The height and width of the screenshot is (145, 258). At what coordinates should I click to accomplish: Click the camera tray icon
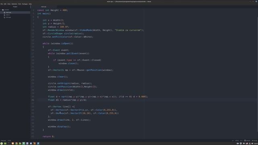(237, 143)
